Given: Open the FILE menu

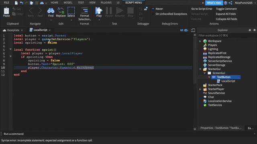Looking at the screenshot, I should click(x=6, y=3).
